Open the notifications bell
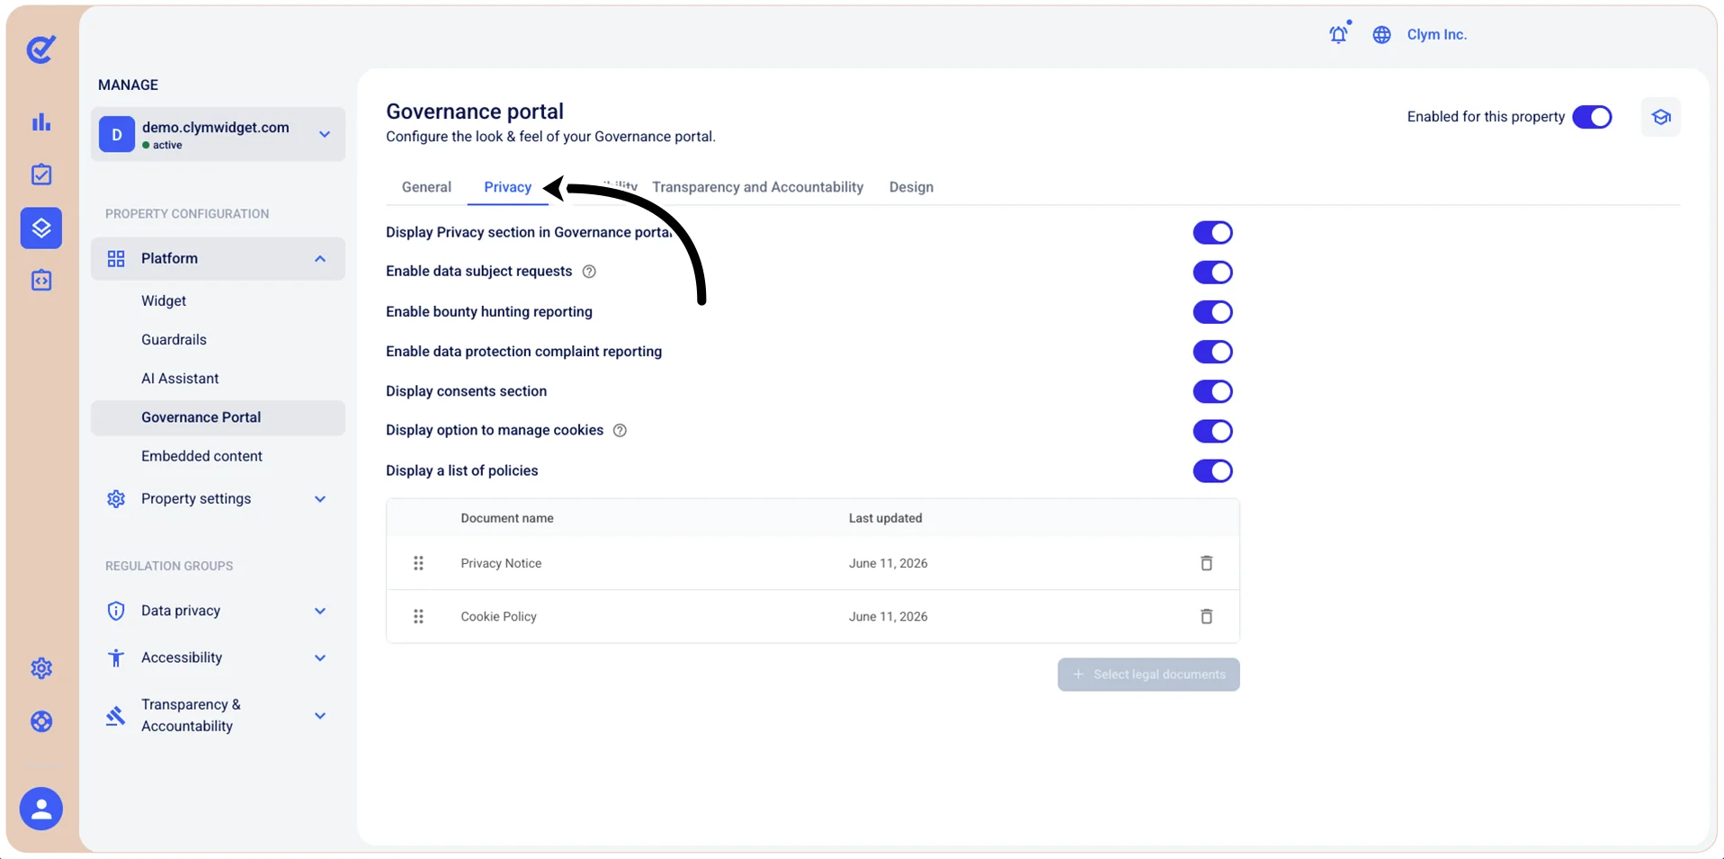The image size is (1724, 859). [x=1339, y=33]
